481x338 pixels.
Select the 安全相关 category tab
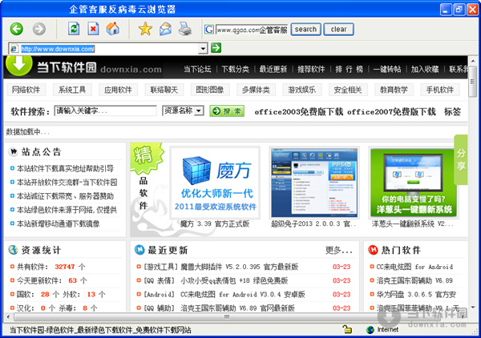pyautogui.click(x=348, y=90)
